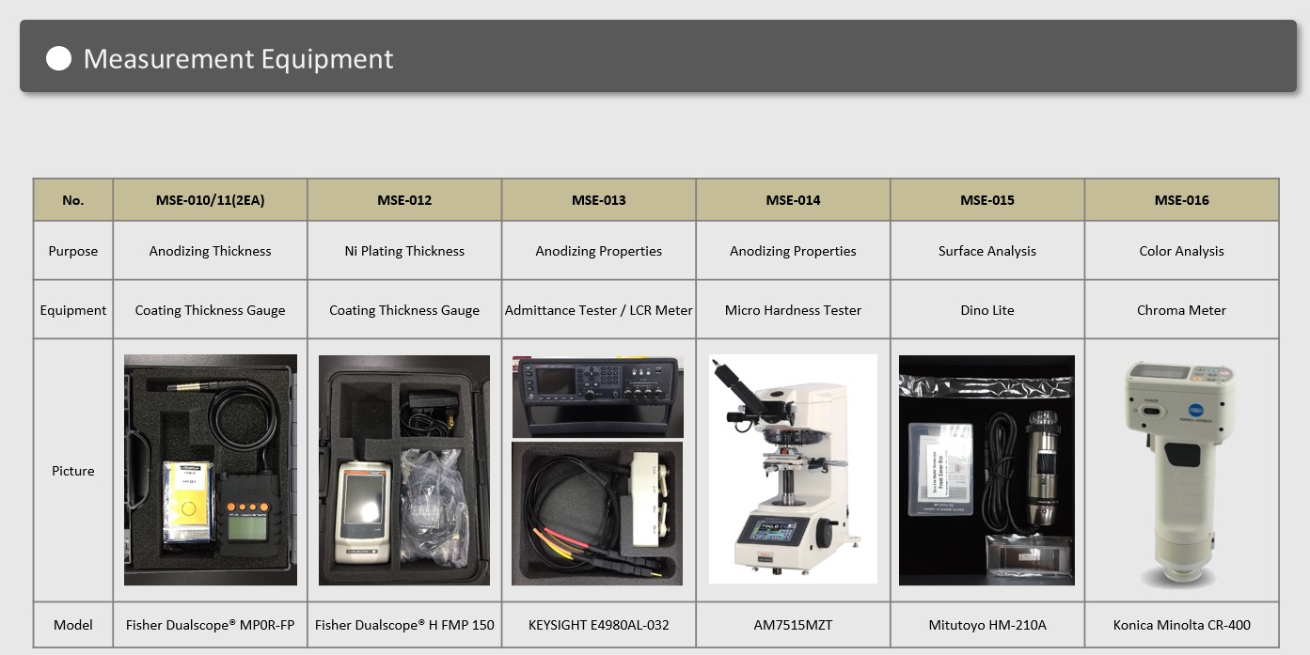Select the micro hardness tester picture
This screenshot has width=1310, height=655.
(793, 469)
